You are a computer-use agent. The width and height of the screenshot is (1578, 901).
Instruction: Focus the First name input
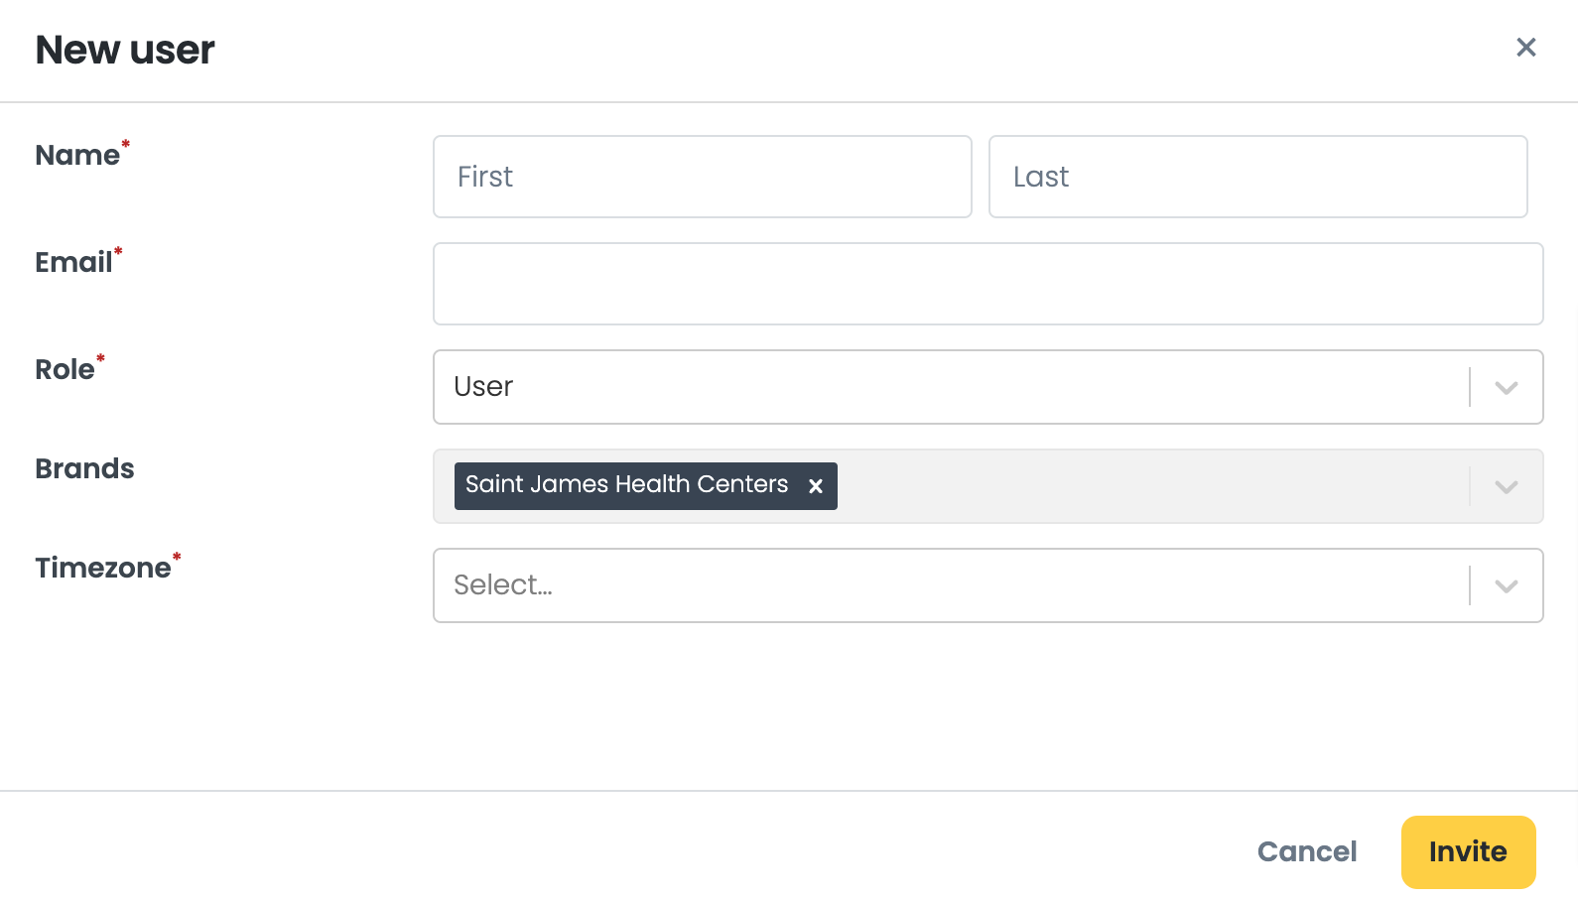click(702, 177)
